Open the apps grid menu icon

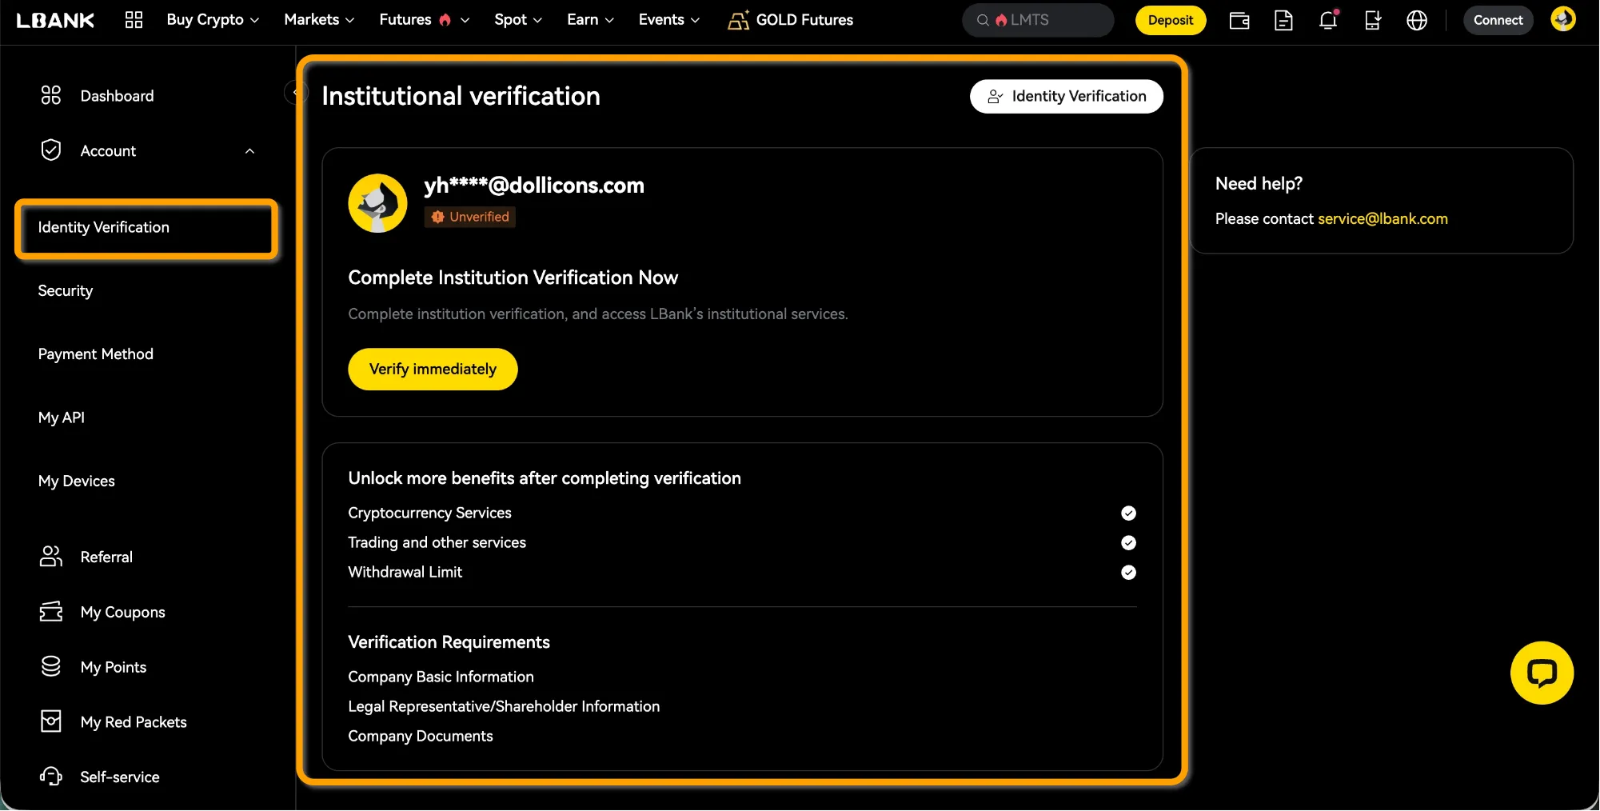(x=134, y=20)
